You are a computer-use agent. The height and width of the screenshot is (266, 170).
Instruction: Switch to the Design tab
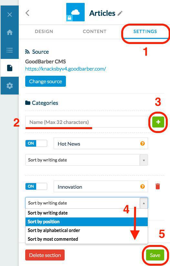(44, 31)
